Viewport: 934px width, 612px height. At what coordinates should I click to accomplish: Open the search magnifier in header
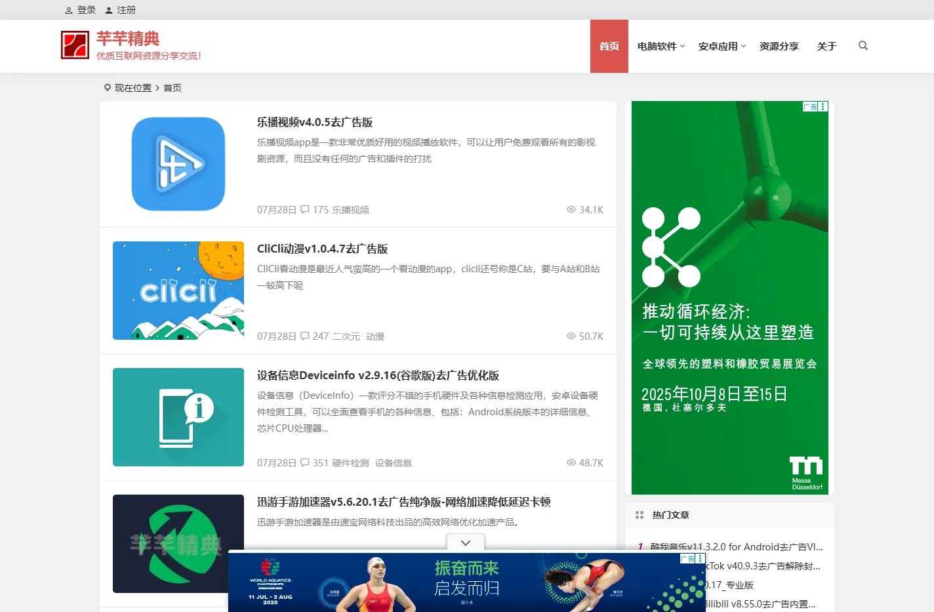pyautogui.click(x=863, y=46)
